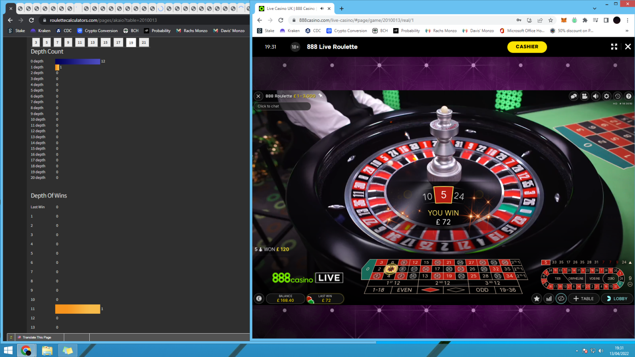Open Kraken bookmark in right window
The width and height of the screenshot is (635, 357).
pos(290,31)
